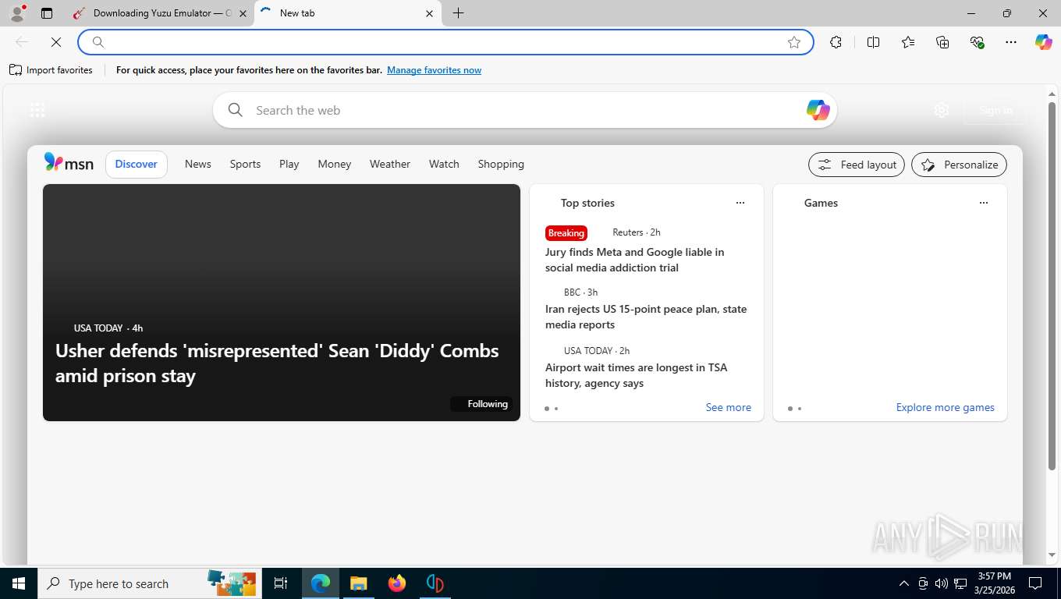Click the msn logo
Screen dimensions: 1061x599
69,163
